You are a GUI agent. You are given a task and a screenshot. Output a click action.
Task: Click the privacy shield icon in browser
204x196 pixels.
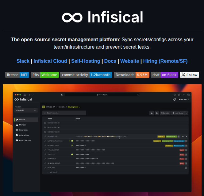click(x=62, y=95)
